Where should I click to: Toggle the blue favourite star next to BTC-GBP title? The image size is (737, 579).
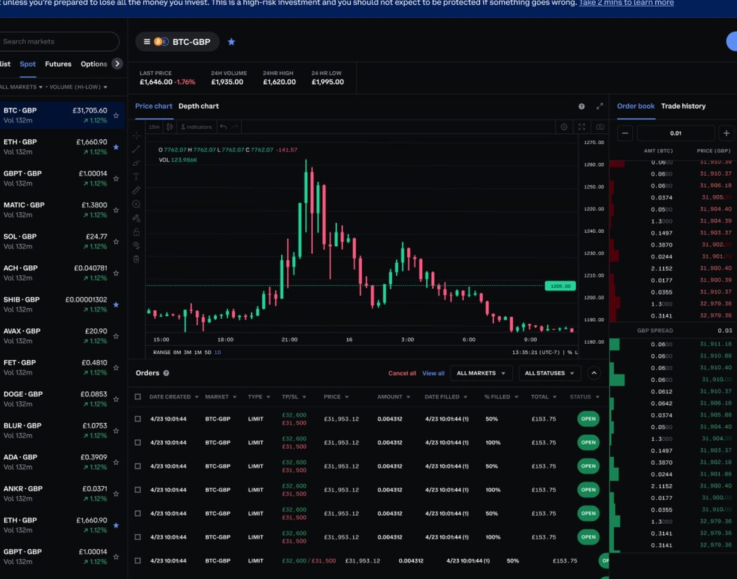pyautogui.click(x=232, y=42)
